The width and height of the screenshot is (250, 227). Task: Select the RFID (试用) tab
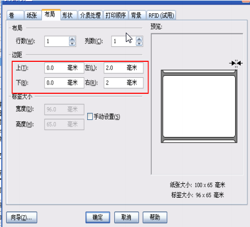161,15
